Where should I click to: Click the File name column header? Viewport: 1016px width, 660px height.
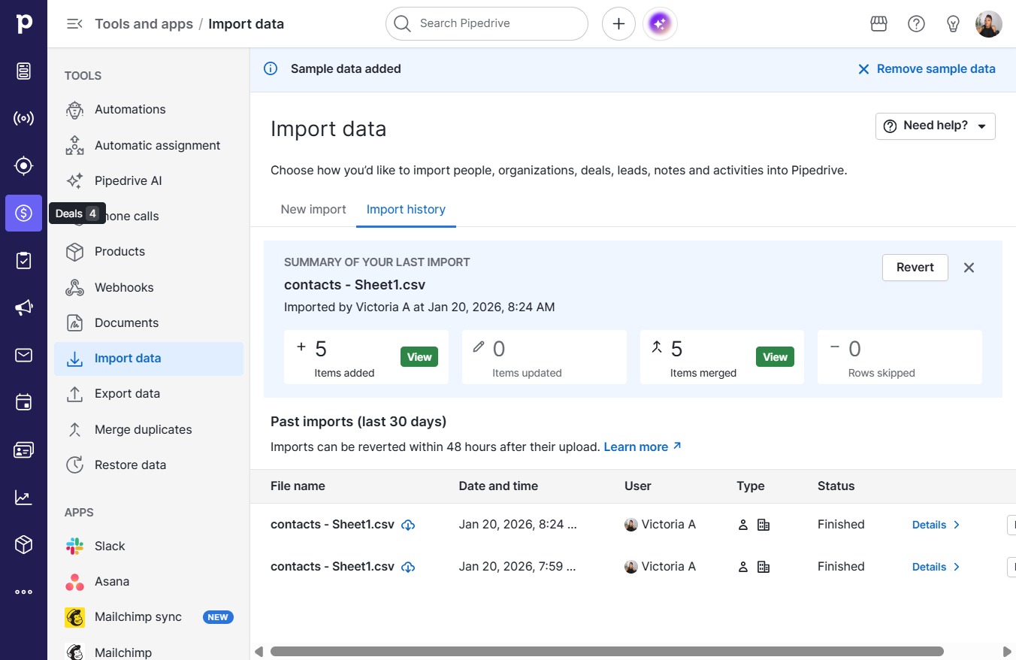pyautogui.click(x=298, y=486)
